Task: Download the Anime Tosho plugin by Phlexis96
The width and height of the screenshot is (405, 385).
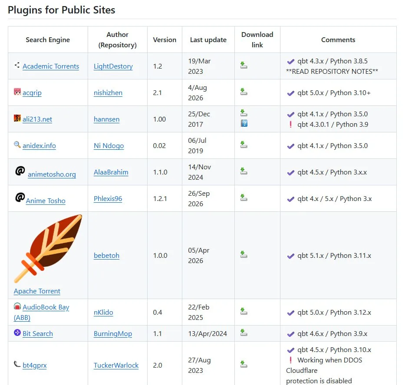Action: point(244,197)
